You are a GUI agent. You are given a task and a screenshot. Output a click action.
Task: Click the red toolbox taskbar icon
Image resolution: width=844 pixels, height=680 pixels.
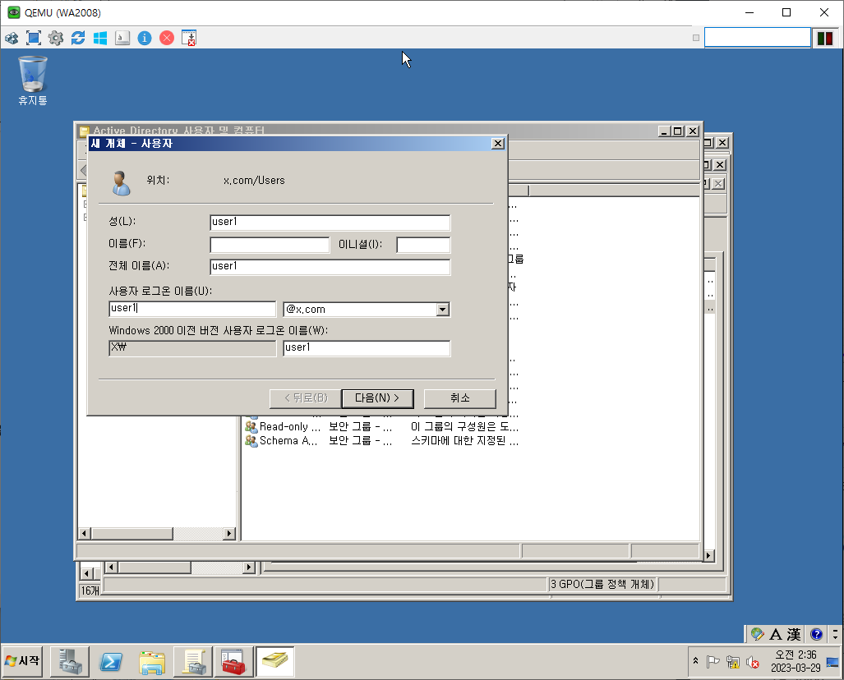[x=233, y=661]
